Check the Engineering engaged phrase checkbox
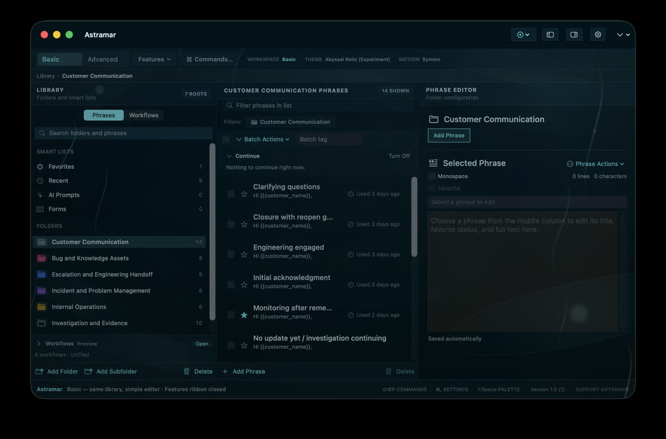 [x=231, y=254]
